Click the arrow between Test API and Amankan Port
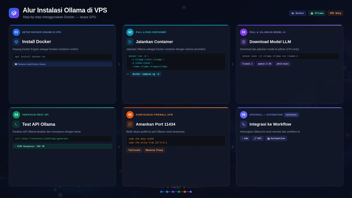The image size is (352, 198). point(119,147)
